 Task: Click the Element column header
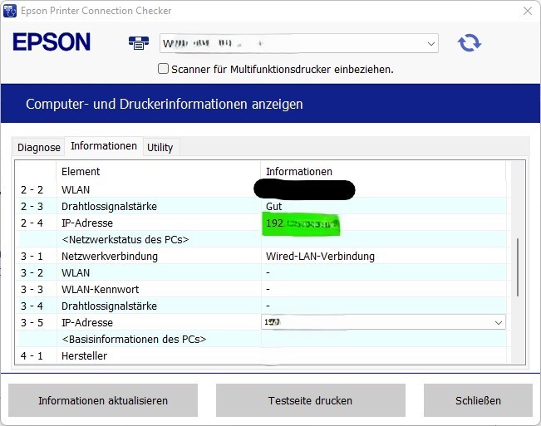(x=81, y=171)
